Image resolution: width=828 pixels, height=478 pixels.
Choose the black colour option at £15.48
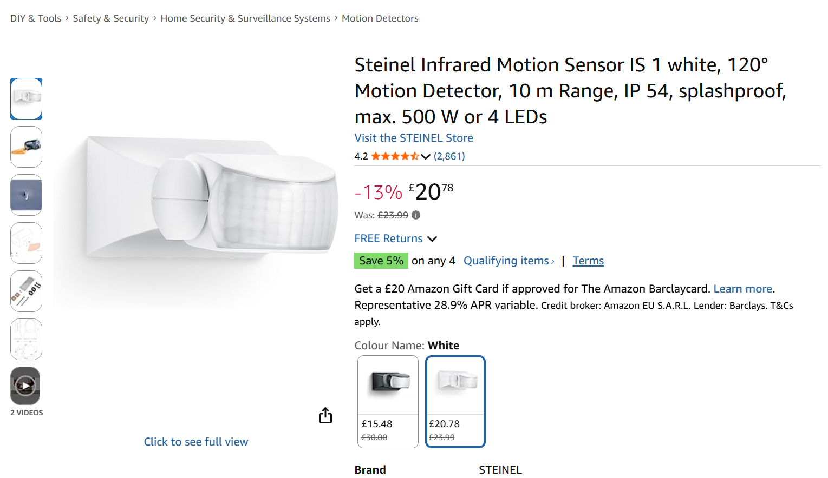click(x=388, y=401)
